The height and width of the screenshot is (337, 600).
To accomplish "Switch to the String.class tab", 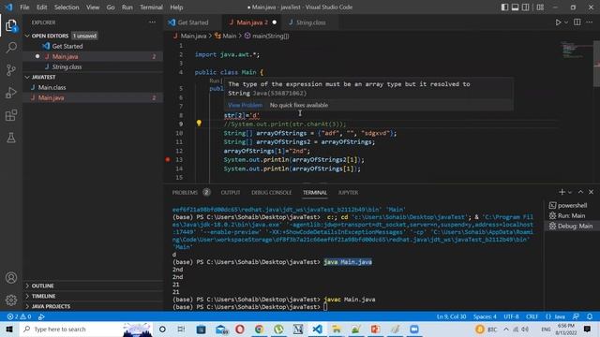I will tap(310, 22).
